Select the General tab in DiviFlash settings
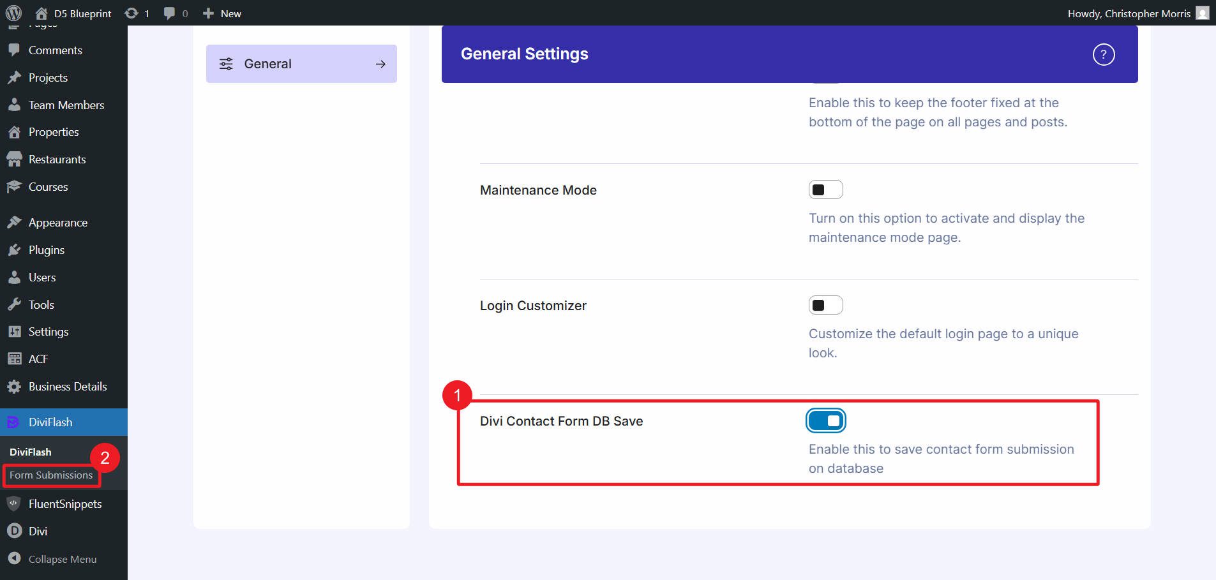 (x=267, y=63)
